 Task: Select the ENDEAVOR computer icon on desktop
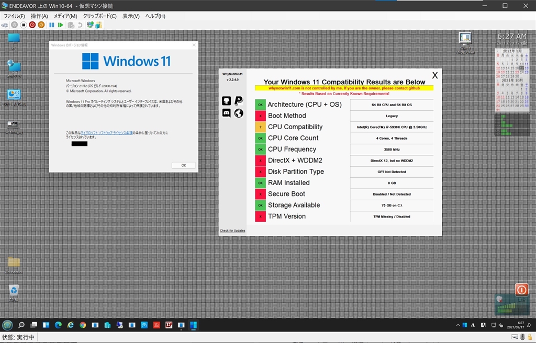tap(465, 43)
